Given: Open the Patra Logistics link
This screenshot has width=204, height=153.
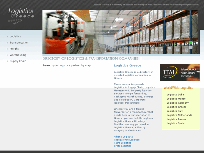Looking at the screenshot, I should tap(123, 143).
